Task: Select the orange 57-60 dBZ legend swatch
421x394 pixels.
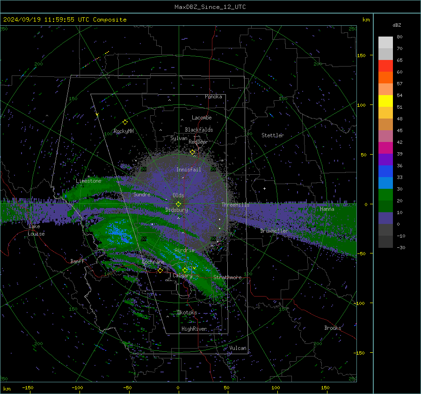Action: pos(385,78)
